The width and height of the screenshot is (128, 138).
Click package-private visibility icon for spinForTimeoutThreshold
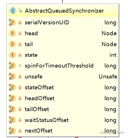(20, 66)
